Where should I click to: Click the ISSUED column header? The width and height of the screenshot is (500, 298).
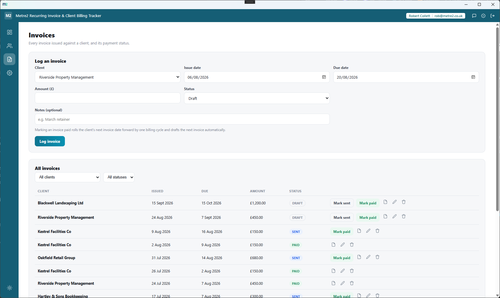pos(157,191)
